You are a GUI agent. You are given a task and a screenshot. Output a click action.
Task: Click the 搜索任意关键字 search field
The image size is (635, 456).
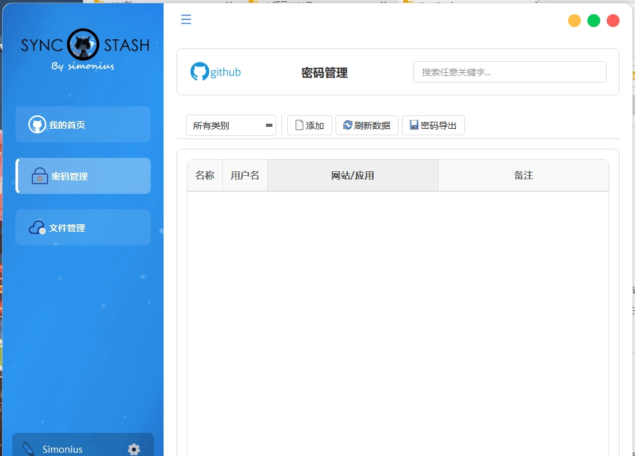click(x=509, y=71)
